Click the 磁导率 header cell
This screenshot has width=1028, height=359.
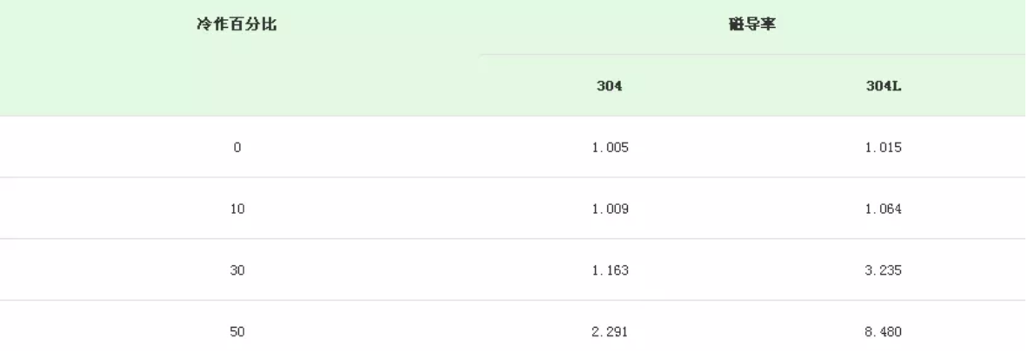[752, 25]
